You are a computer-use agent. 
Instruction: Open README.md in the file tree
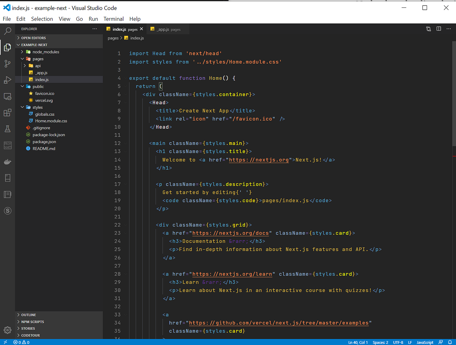click(x=59, y=149)
